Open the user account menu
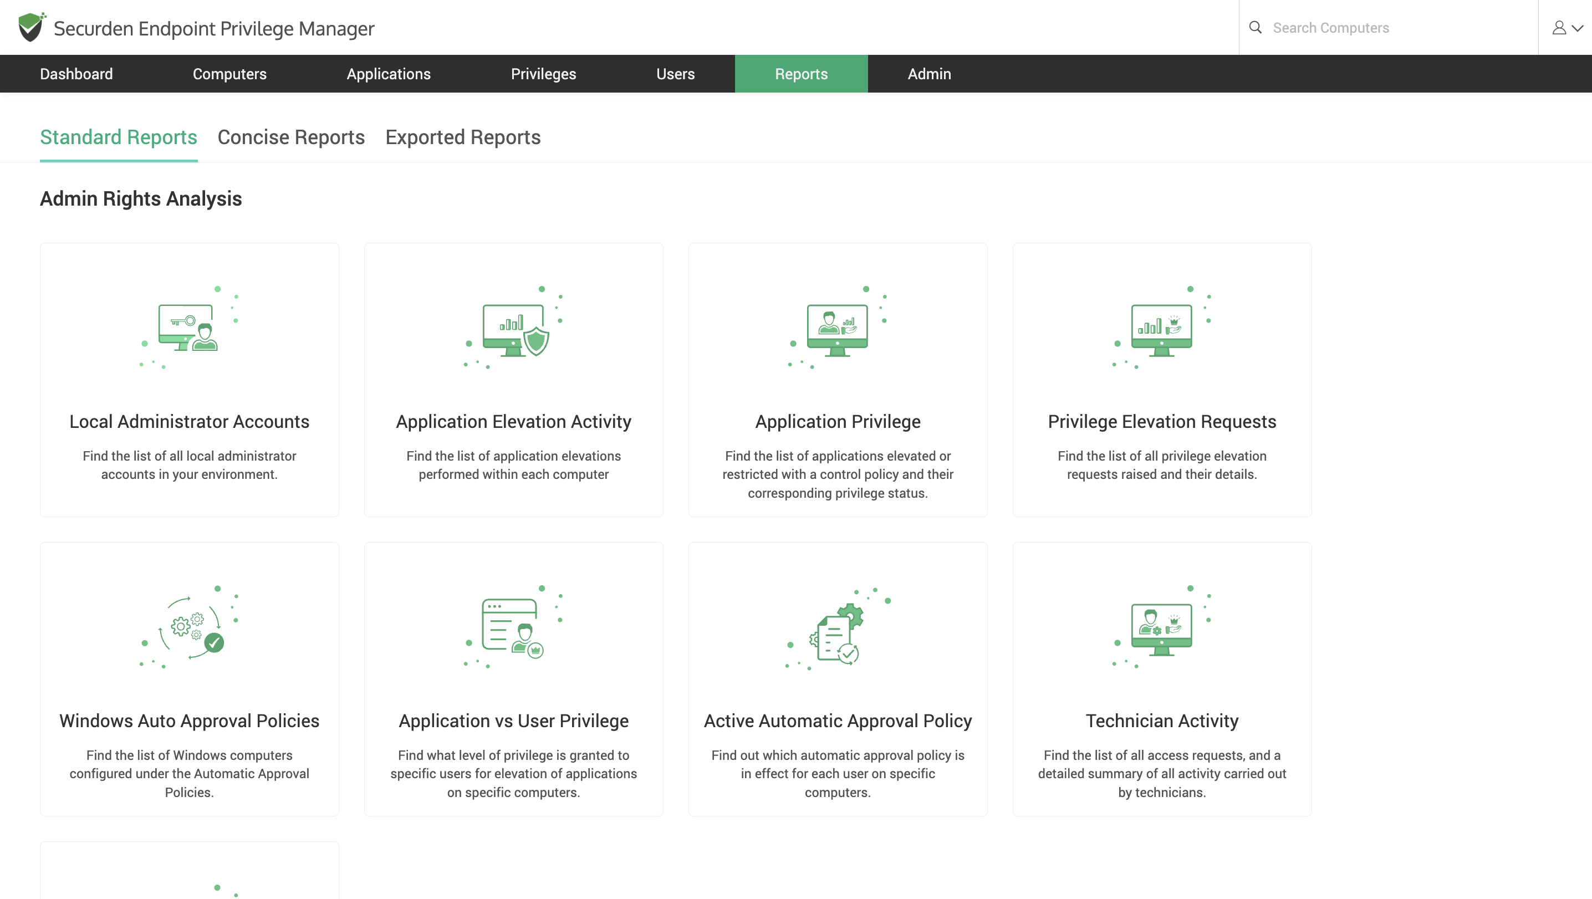This screenshot has width=1592, height=899. pyautogui.click(x=1567, y=28)
